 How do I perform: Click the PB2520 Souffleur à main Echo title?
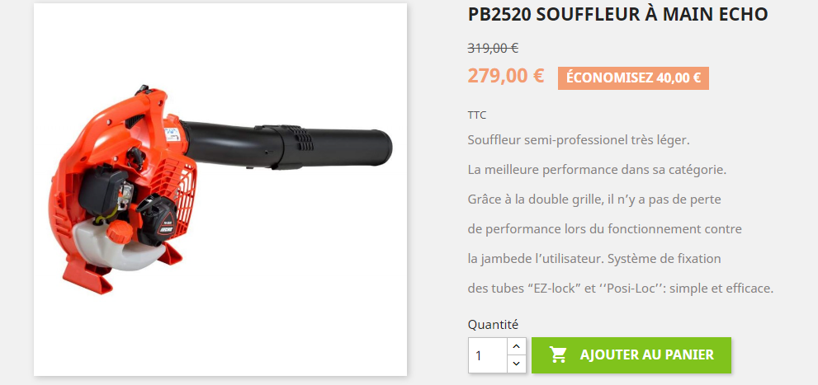tap(617, 15)
